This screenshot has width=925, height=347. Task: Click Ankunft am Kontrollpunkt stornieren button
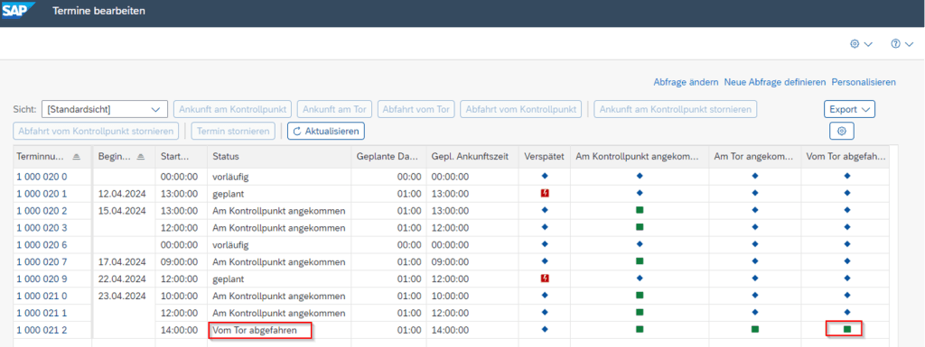(676, 109)
